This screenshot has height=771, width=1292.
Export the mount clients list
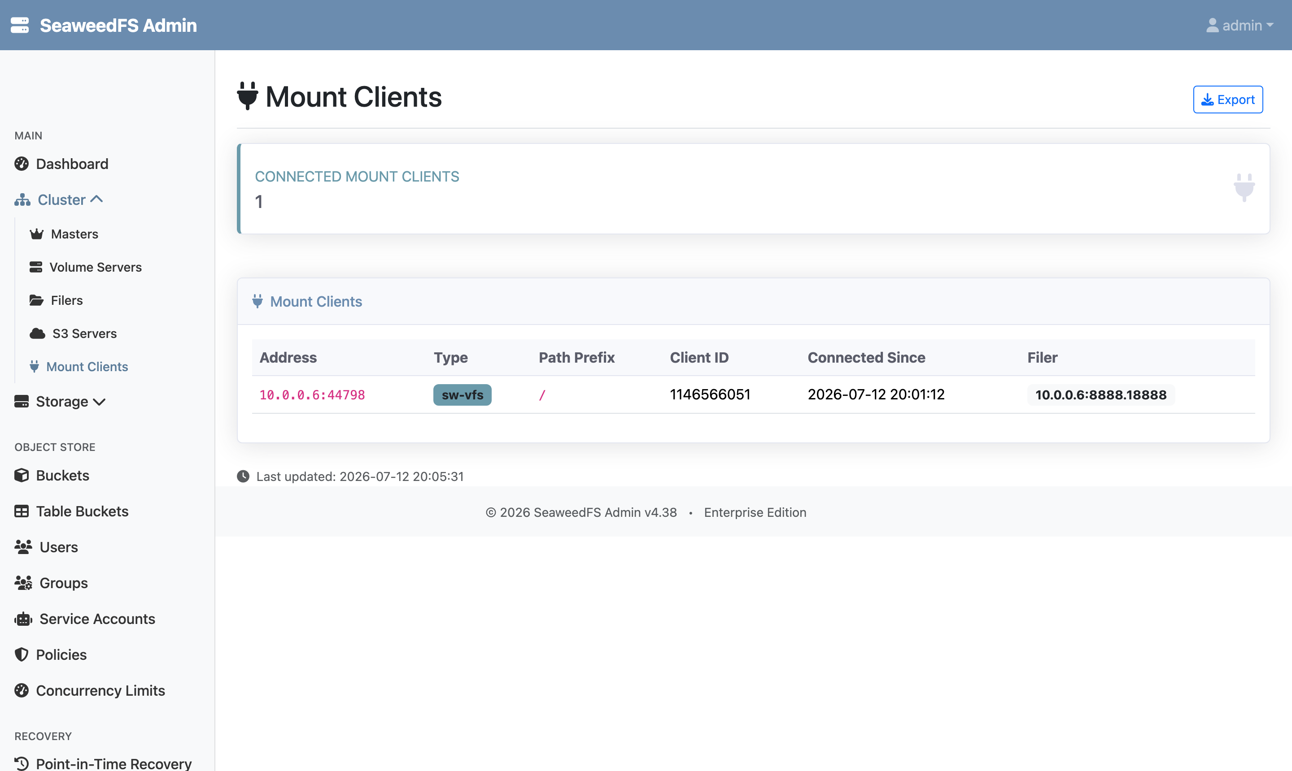coord(1227,99)
